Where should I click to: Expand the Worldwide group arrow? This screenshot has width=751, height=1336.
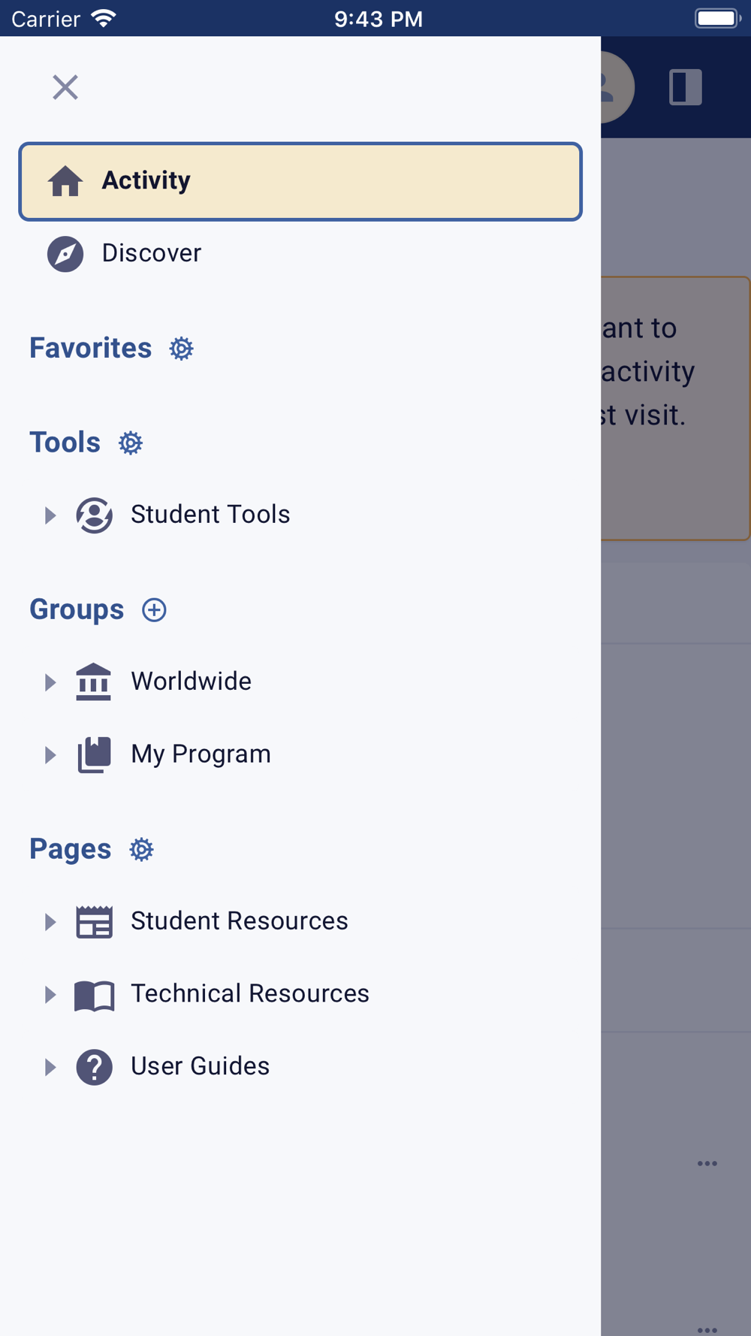click(x=50, y=682)
